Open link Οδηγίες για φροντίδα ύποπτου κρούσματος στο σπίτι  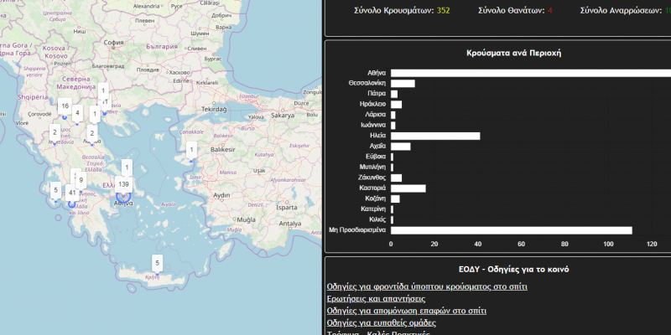pyautogui.click(x=427, y=286)
